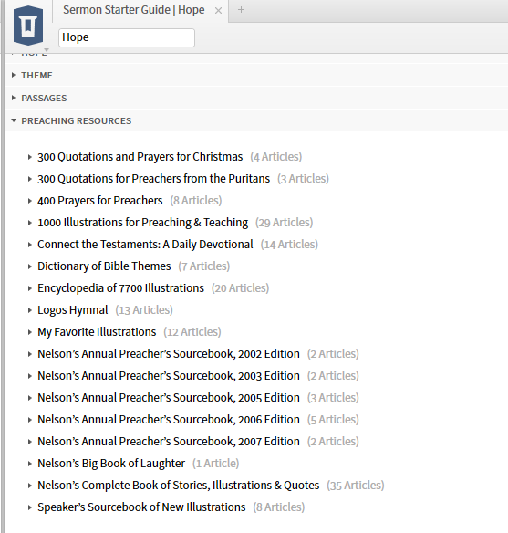This screenshot has width=508, height=533.
Task: Focus the Hope topic input box
Action: [x=127, y=37]
